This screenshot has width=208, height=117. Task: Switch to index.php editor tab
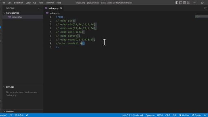pos(53,8)
